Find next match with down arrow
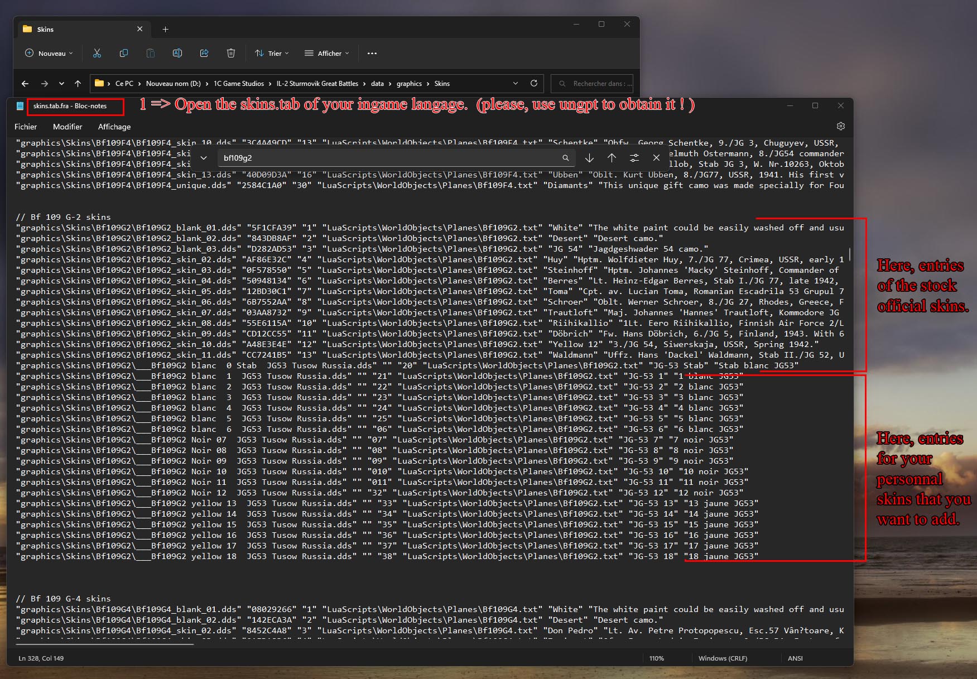Viewport: 977px width, 679px height. coord(589,158)
